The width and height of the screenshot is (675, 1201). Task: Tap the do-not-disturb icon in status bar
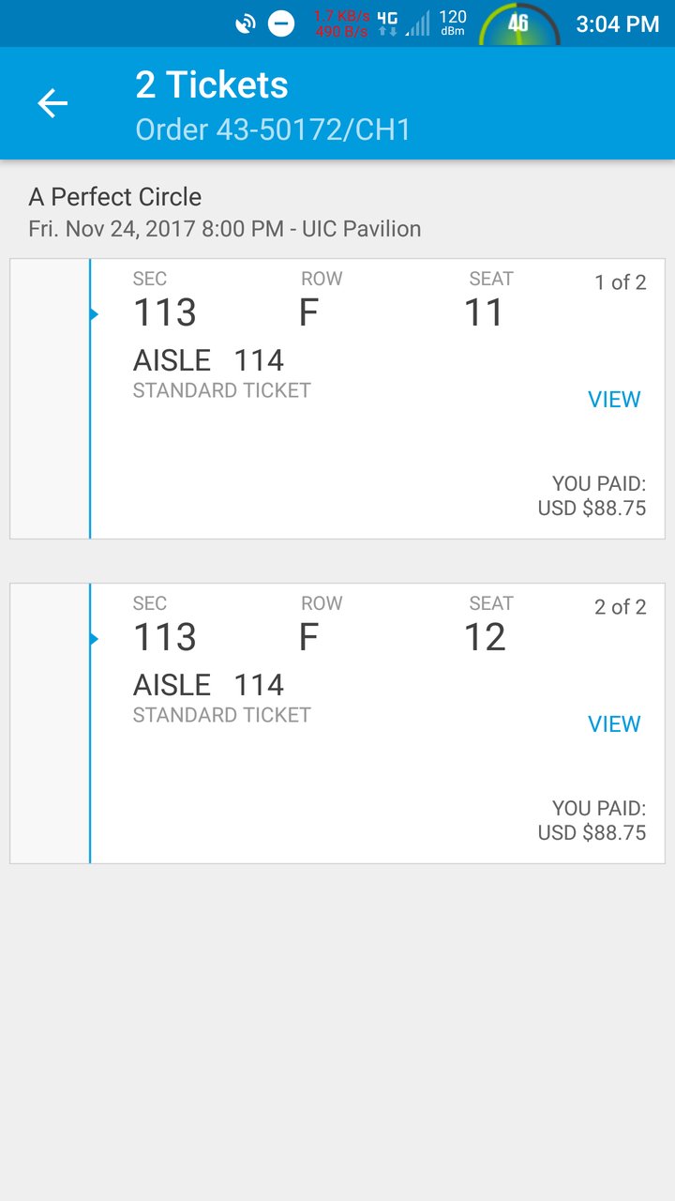[x=281, y=23]
